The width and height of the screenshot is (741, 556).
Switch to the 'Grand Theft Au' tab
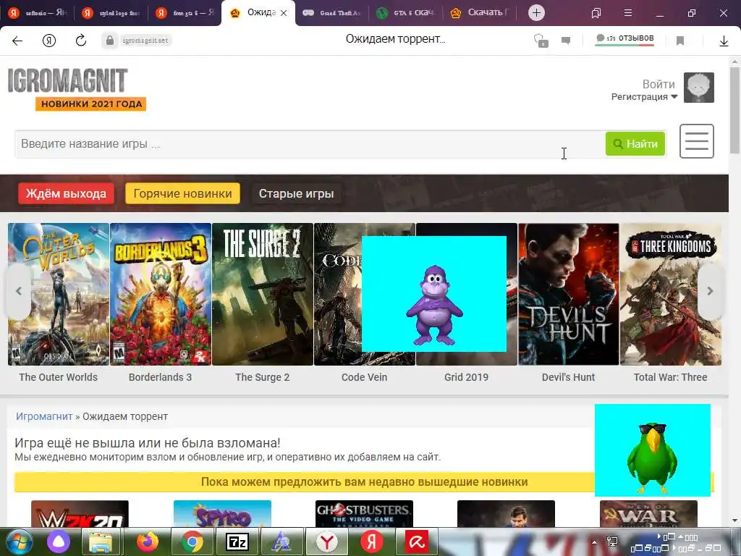click(331, 13)
